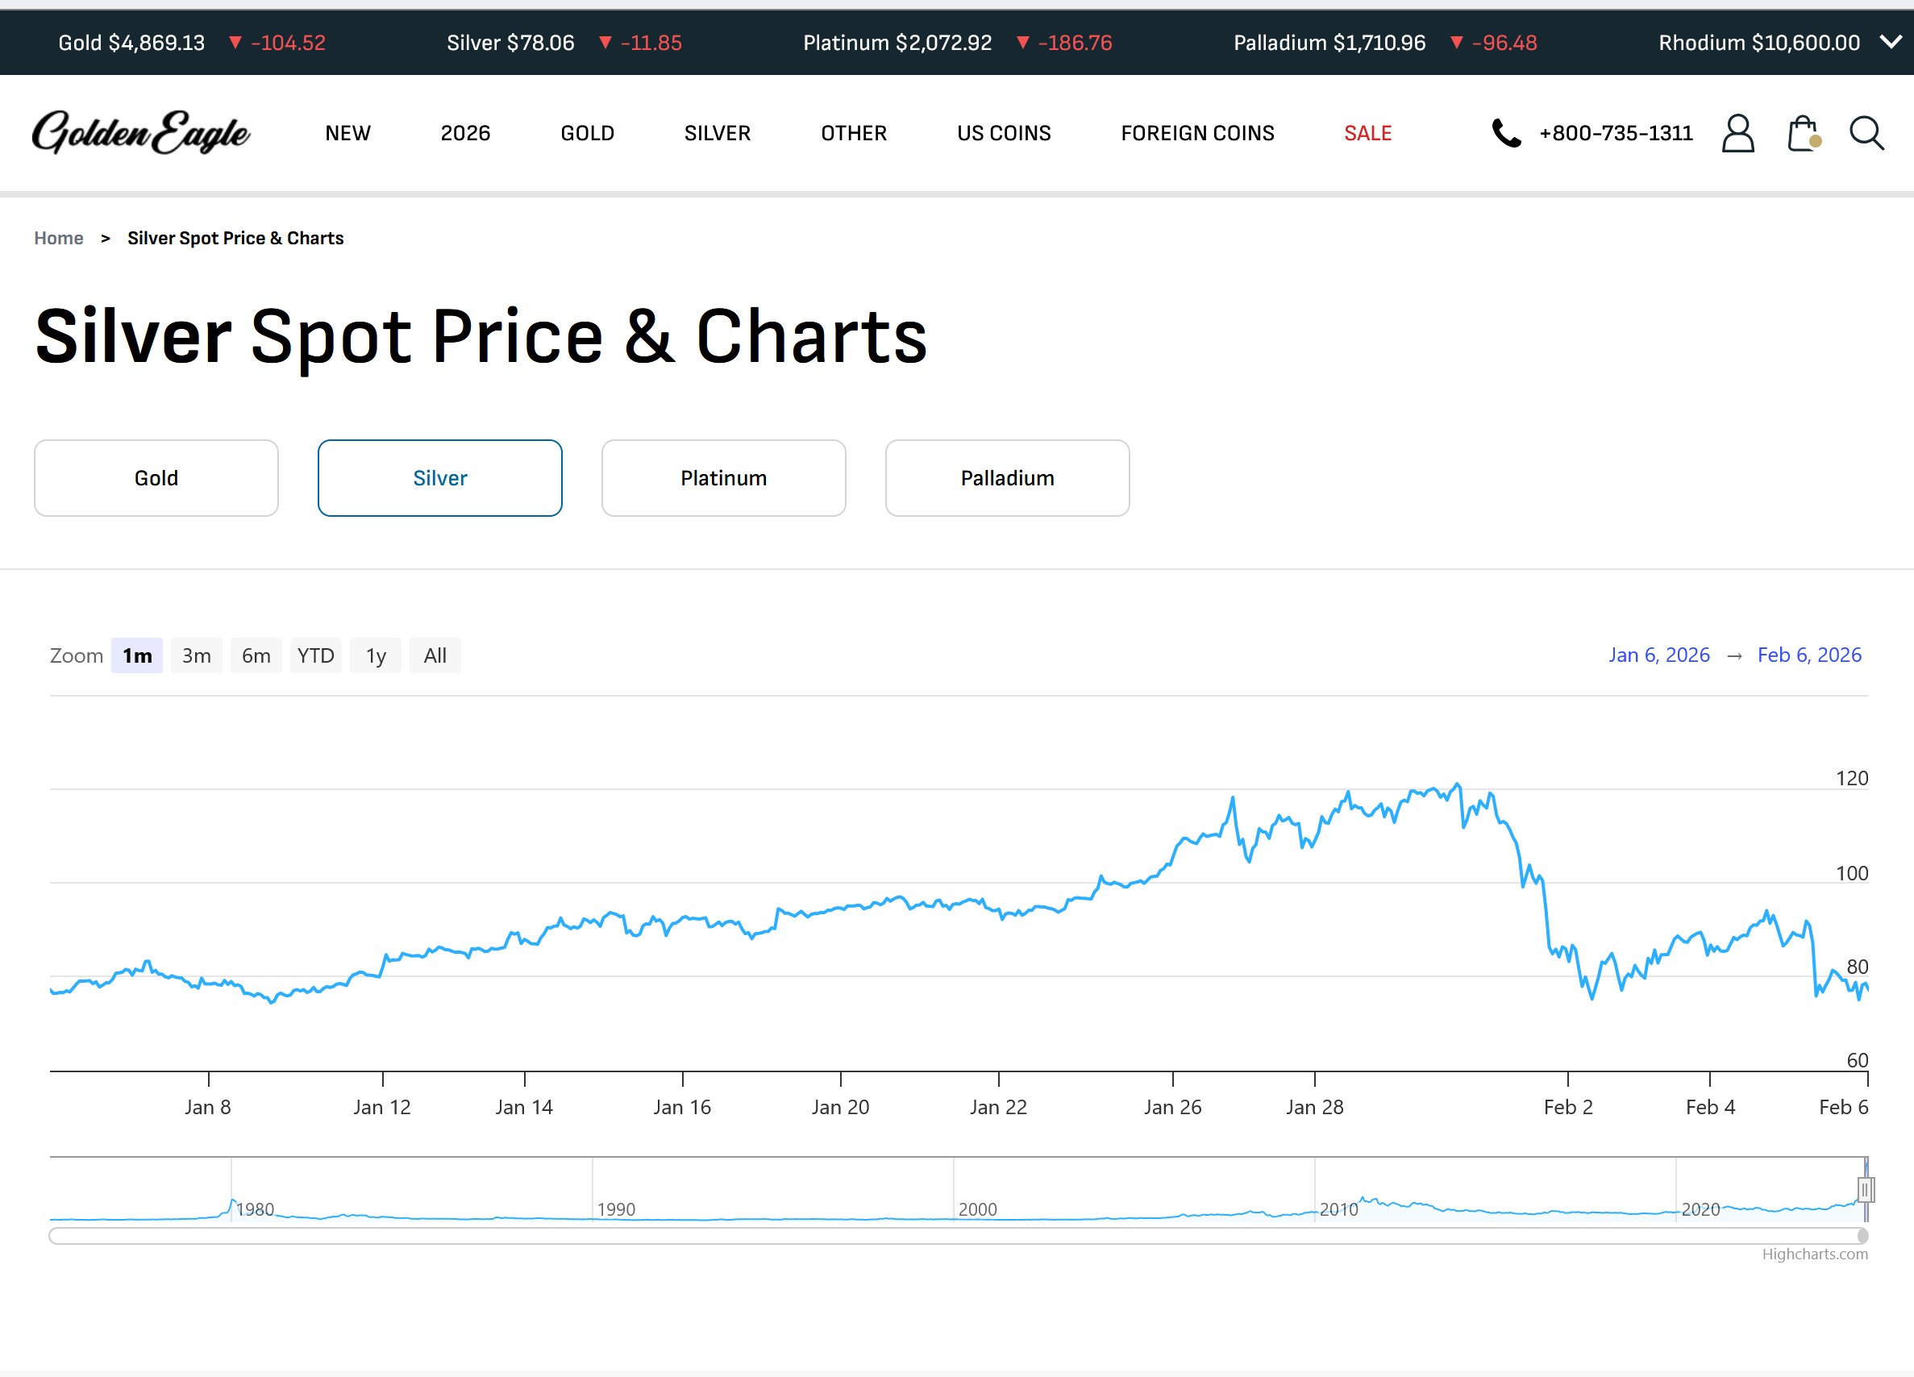Open the user account icon
The image size is (1914, 1377).
(1737, 133)
